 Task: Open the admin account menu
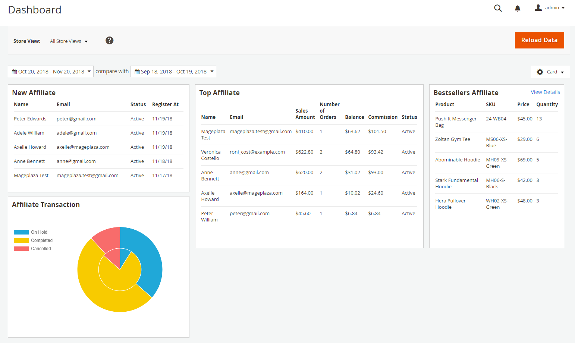[x=555, y=8]
